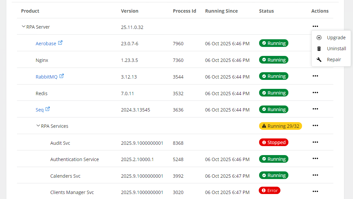Collapse the RPA Services group
This screenshot has height=199, width=353.
click(38, 126)
